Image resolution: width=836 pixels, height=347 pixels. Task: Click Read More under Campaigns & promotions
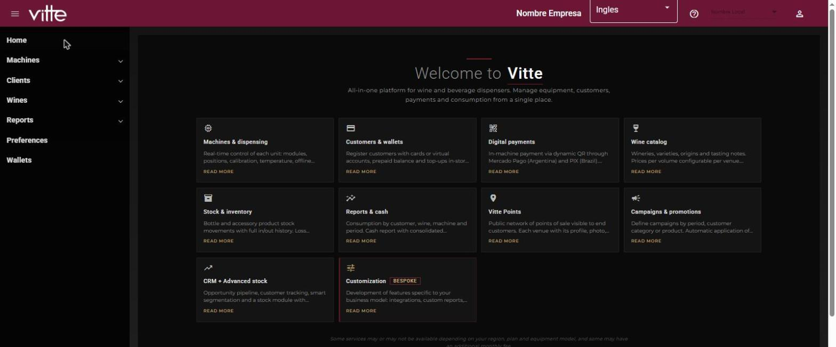point(646,241)
